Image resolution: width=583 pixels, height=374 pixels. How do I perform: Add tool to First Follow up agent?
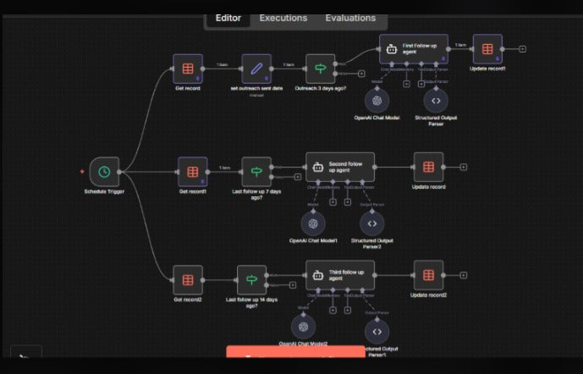click(421, 84)
